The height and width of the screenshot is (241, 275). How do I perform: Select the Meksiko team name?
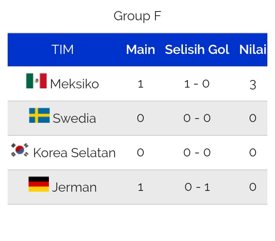74,84
